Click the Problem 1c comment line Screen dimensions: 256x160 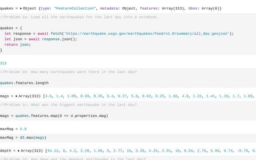coord(68,105)
